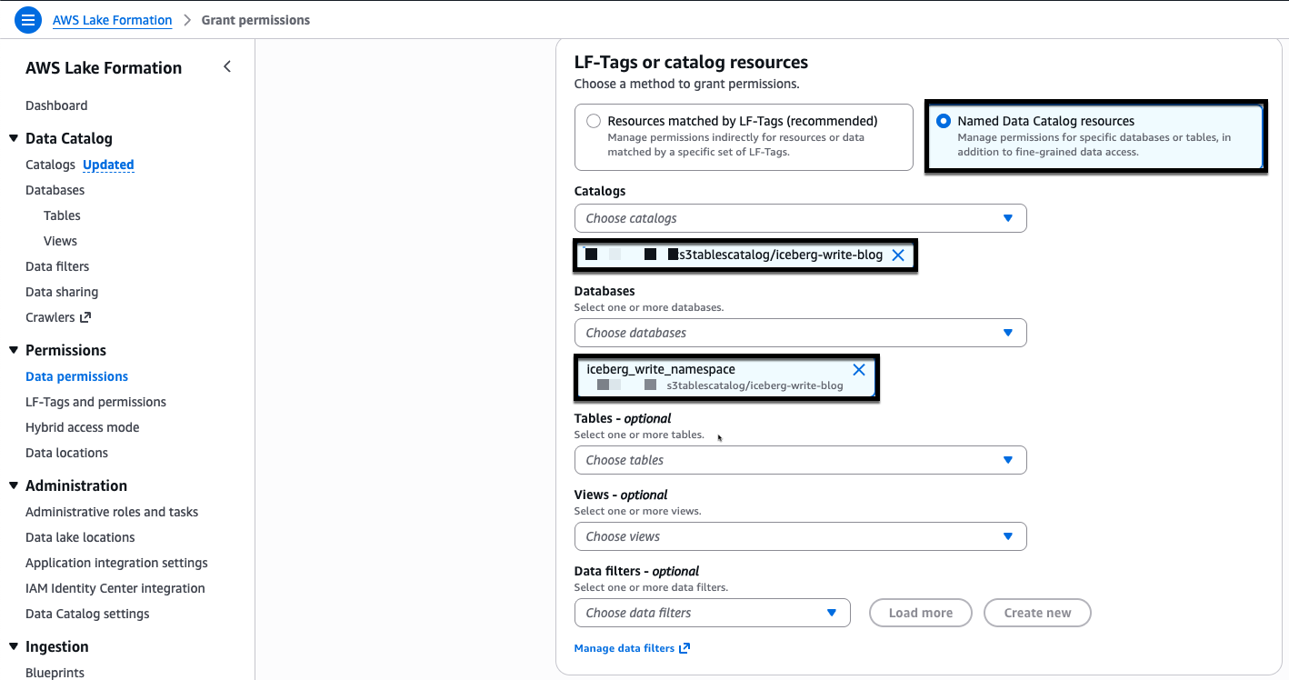Select Named Data Catalog resources radio
Viewport: 1289px width, 680px height.
coord(944,121)
